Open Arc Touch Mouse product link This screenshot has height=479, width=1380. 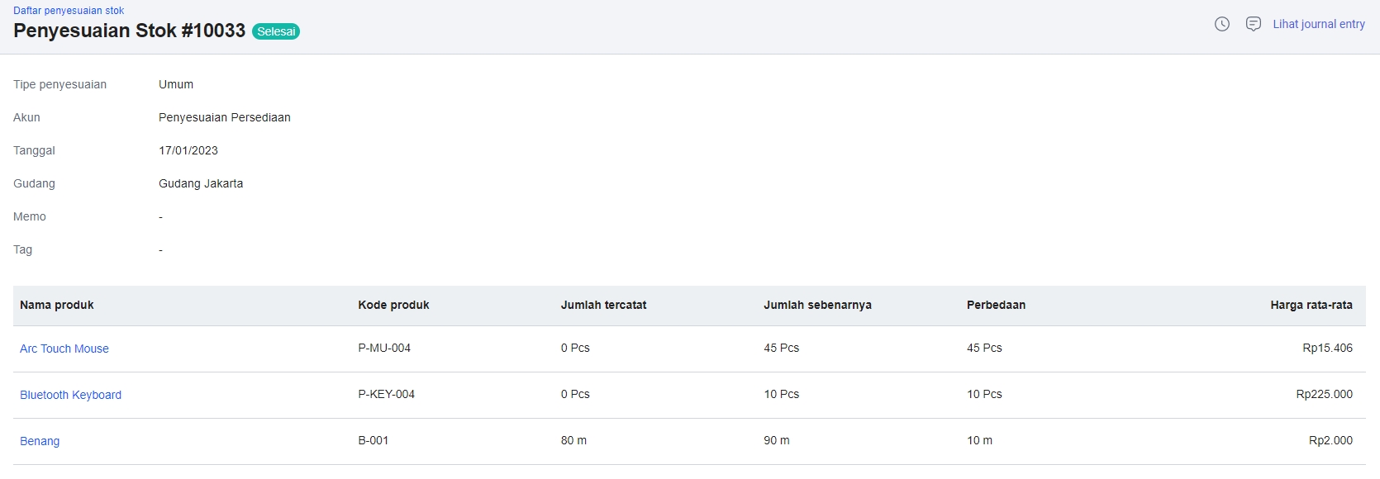64,349
